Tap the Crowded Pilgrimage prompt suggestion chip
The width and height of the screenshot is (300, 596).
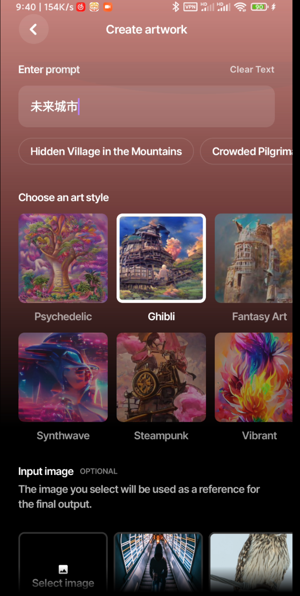coord(246,151)
